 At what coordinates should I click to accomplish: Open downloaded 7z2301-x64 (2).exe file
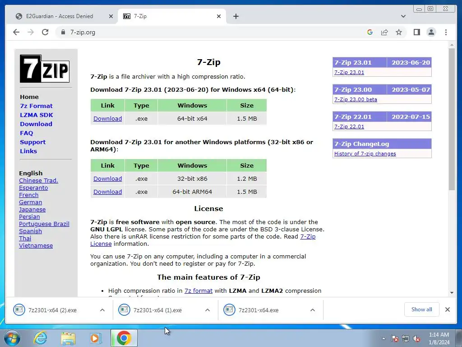pyautogui.click(x=52, y=310)
